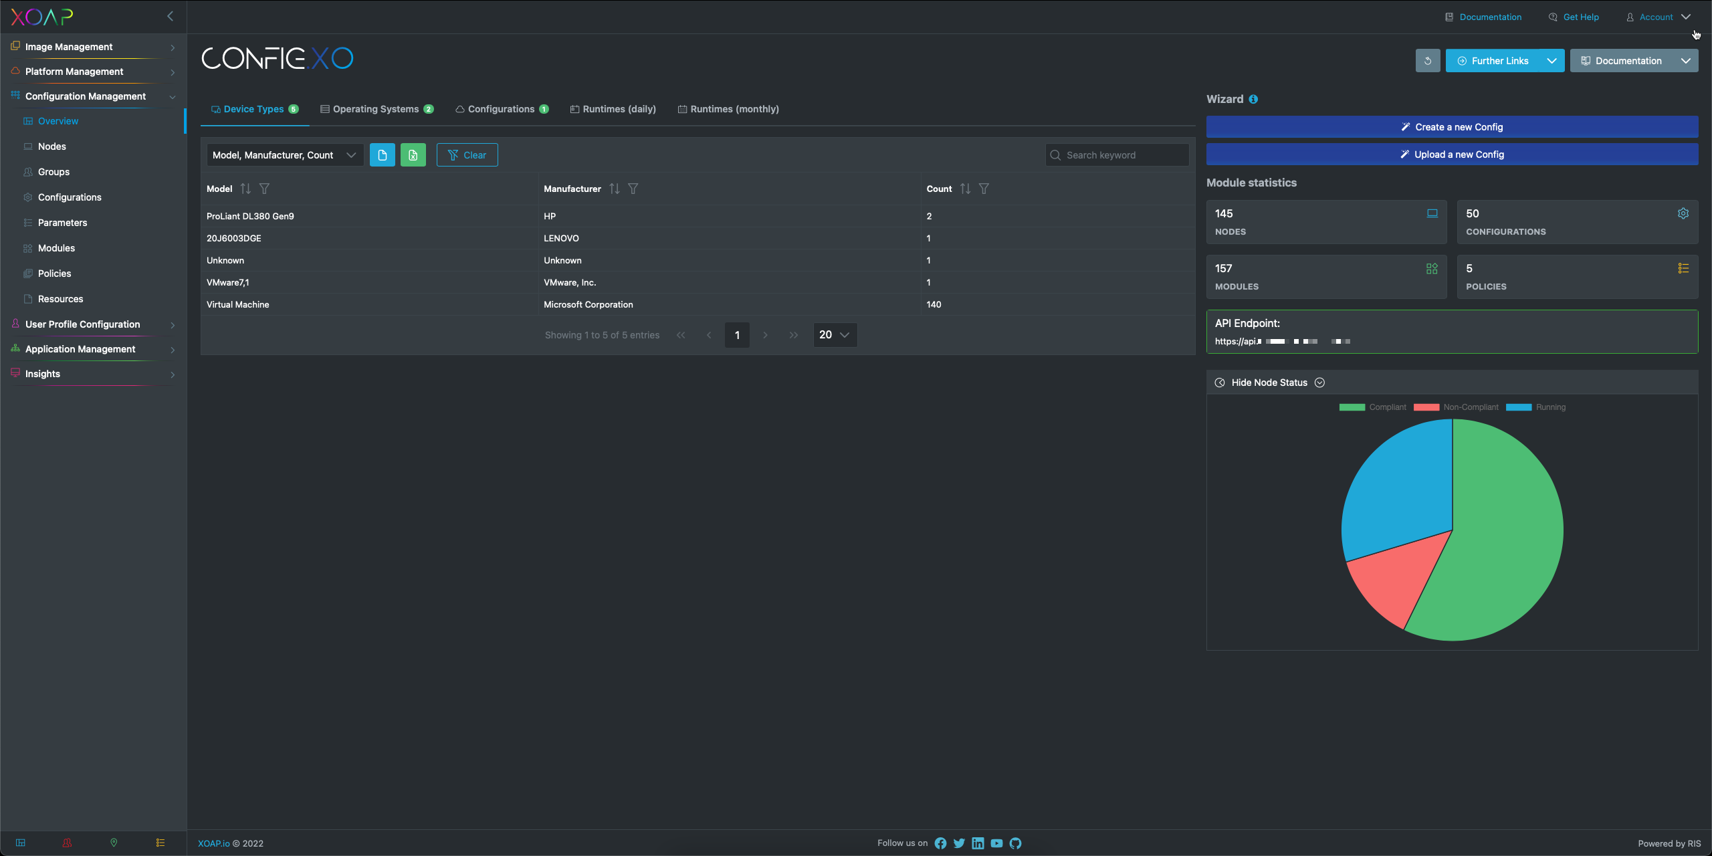Toggle Compliant legend in pie chart
Viewport: 1712px width, 856px height.
1372,407
